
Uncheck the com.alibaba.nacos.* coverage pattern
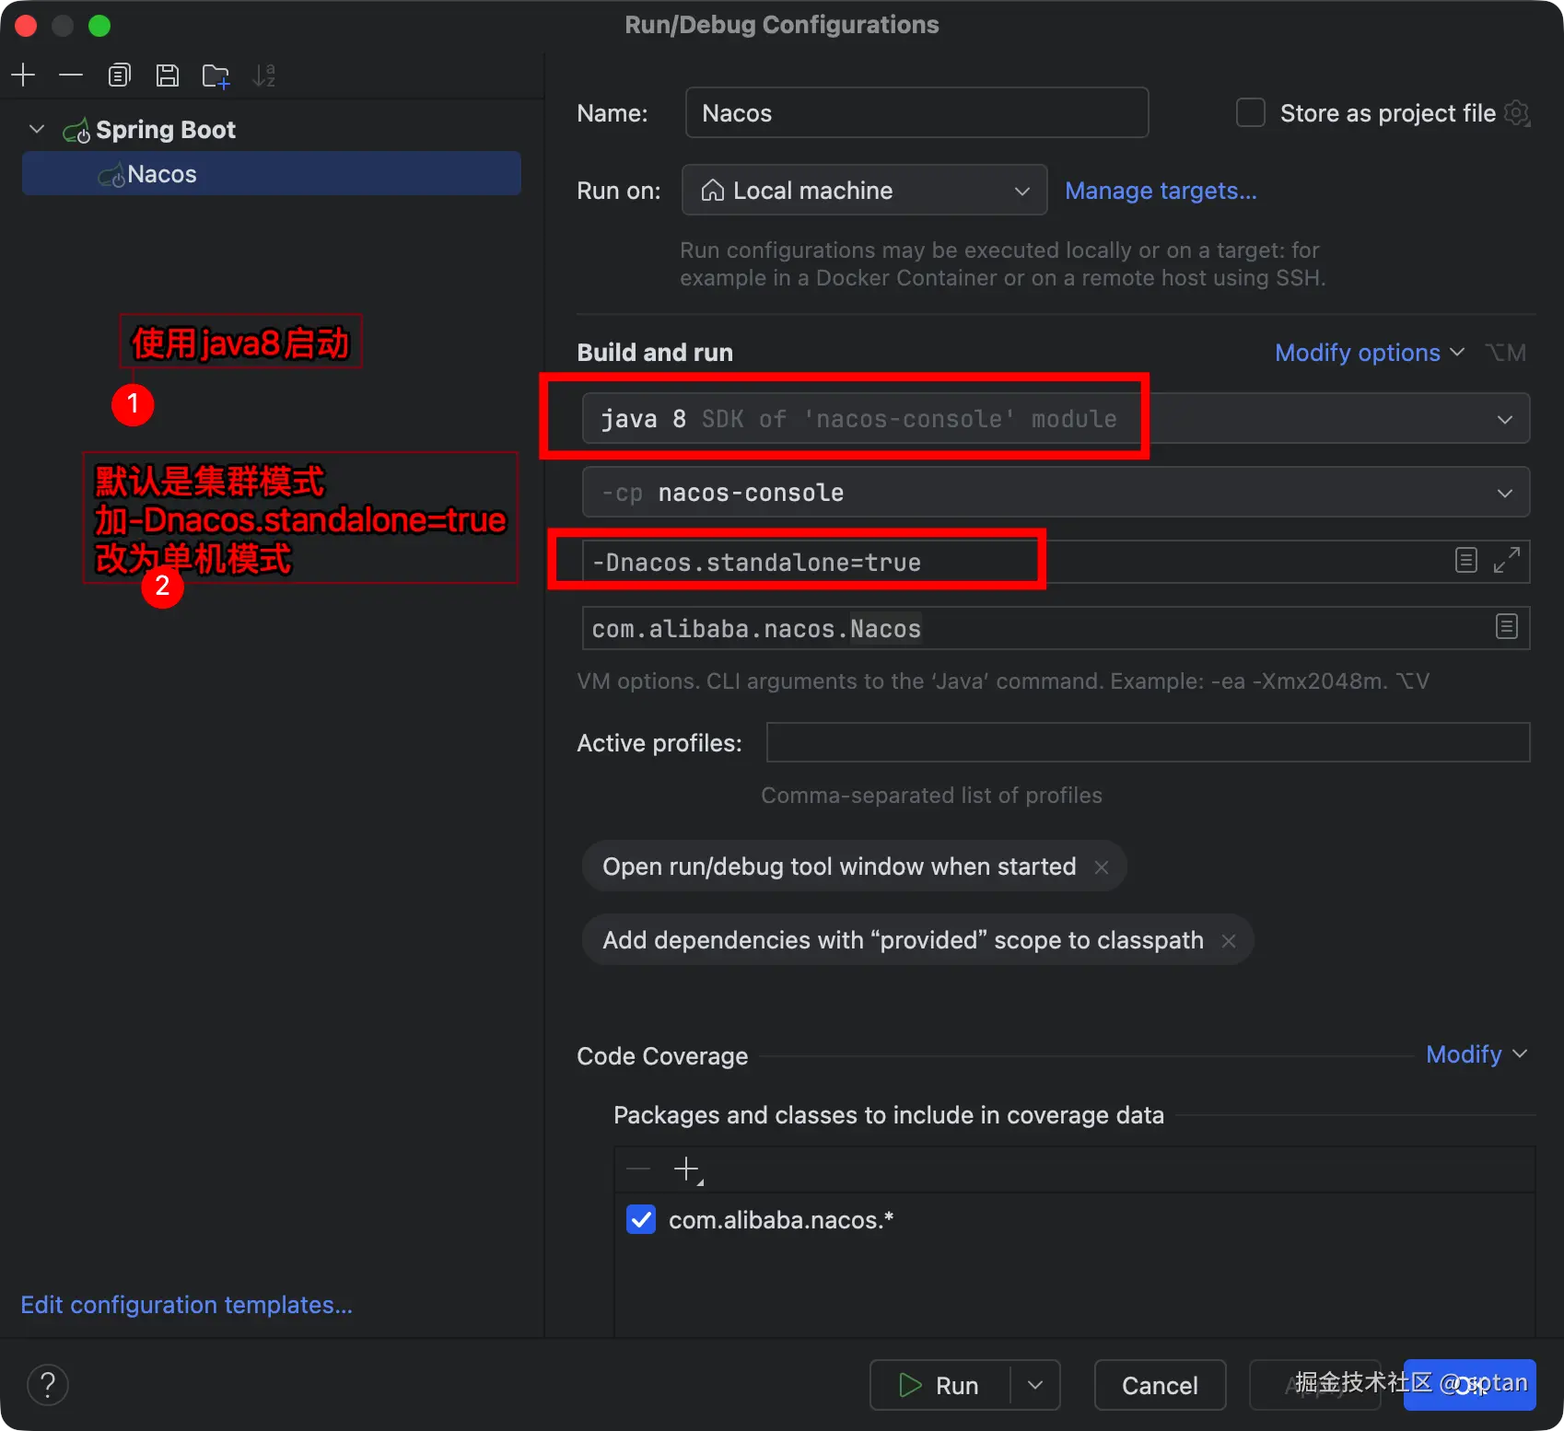click(641, 1219)
